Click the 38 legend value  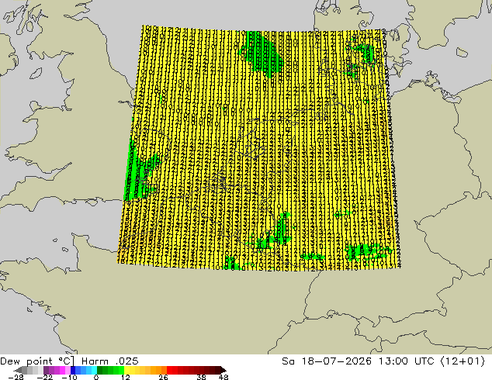pyautogui.click(x=201, y=377)
